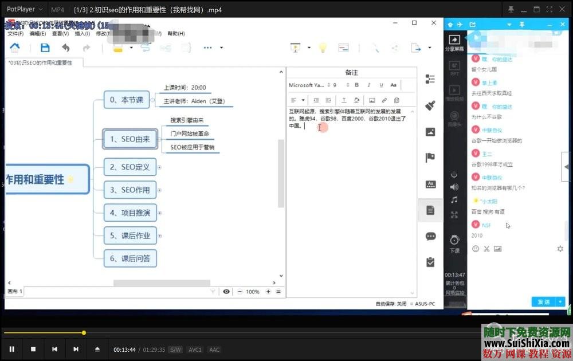Insert a hyperlink from the notes toolbar
The image size is (573, 361).
(x=383, y=101)
